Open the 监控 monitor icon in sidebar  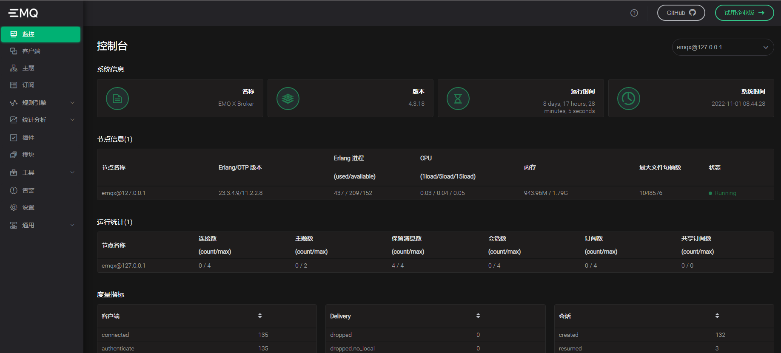point(14,34)
